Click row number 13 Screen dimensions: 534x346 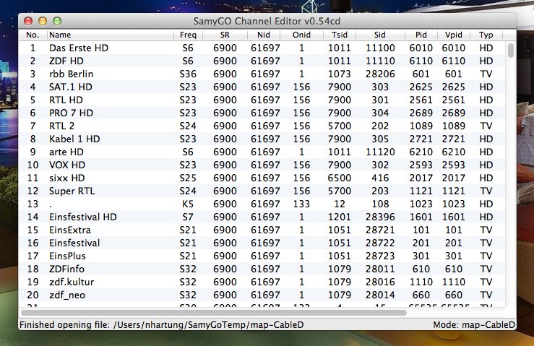click(33, 204)
